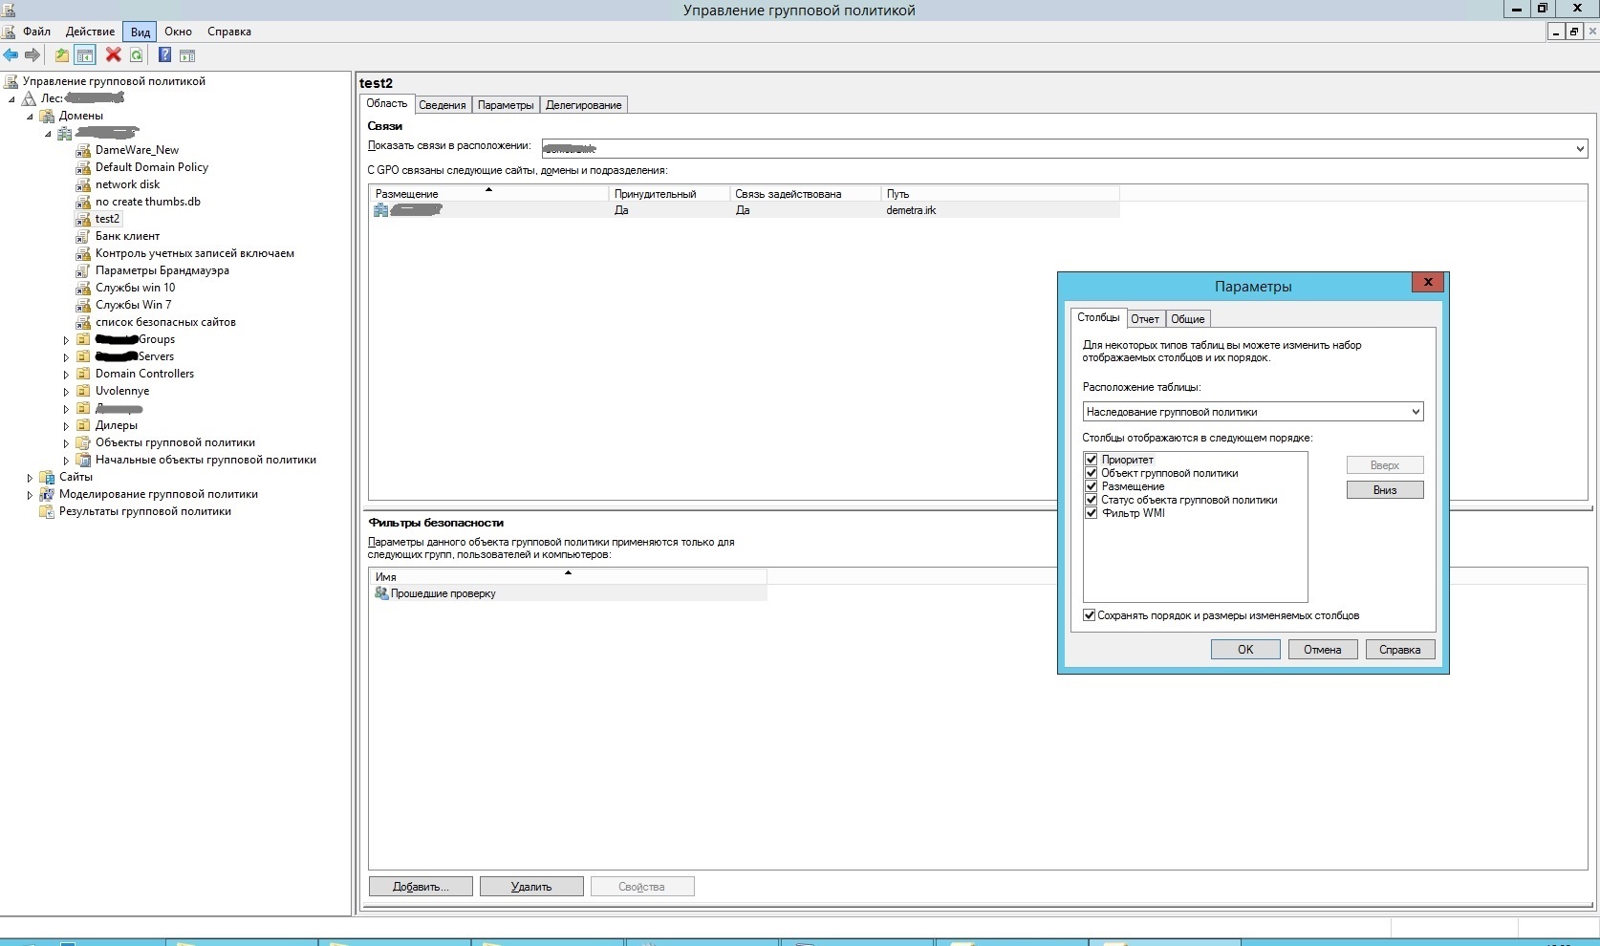Click the blue Back arrow in toolbar

coord(11,55)
